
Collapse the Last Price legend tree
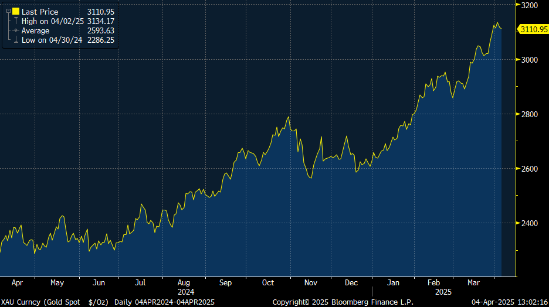coord(8,11)
